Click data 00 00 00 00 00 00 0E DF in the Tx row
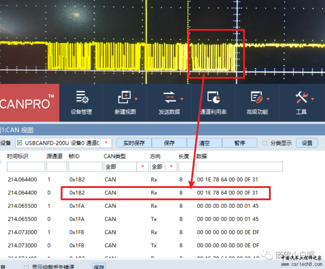325x269 pixels. pos(228,245)
